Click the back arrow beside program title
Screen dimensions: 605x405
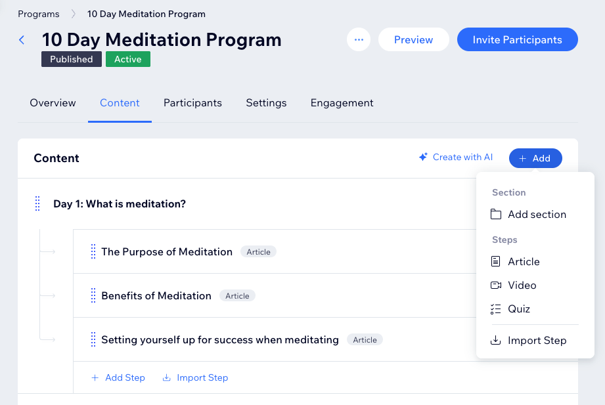(x=22, y=40)
